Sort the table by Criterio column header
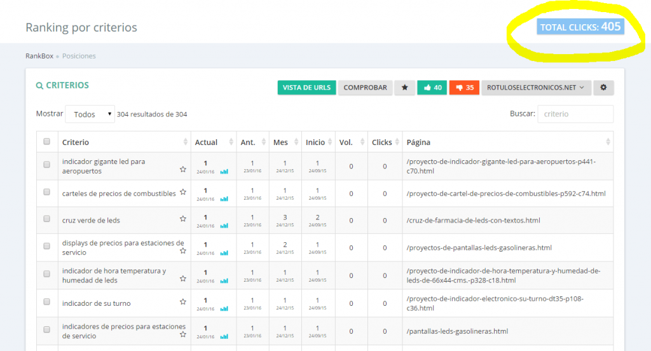 pyautogui.click(x=124, y=142)
